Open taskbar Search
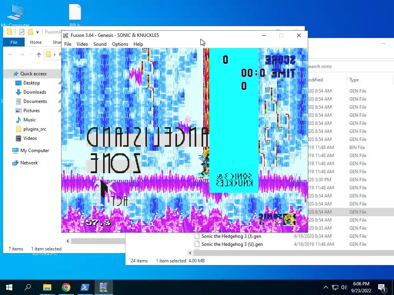Viewport: 394px width, 295px height. click(28, 287)
